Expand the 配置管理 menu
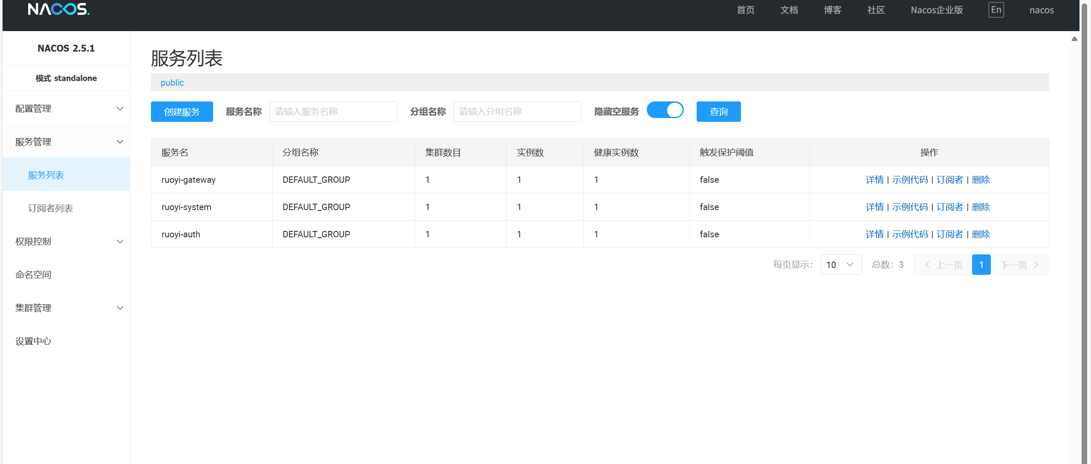The width and height of the screenshot is (1091, 464). point(67,109)
